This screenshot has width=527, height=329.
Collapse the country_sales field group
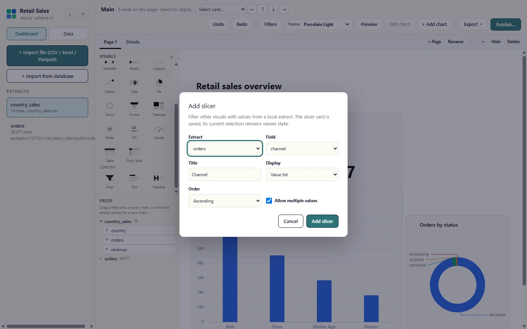pos(101,222)
